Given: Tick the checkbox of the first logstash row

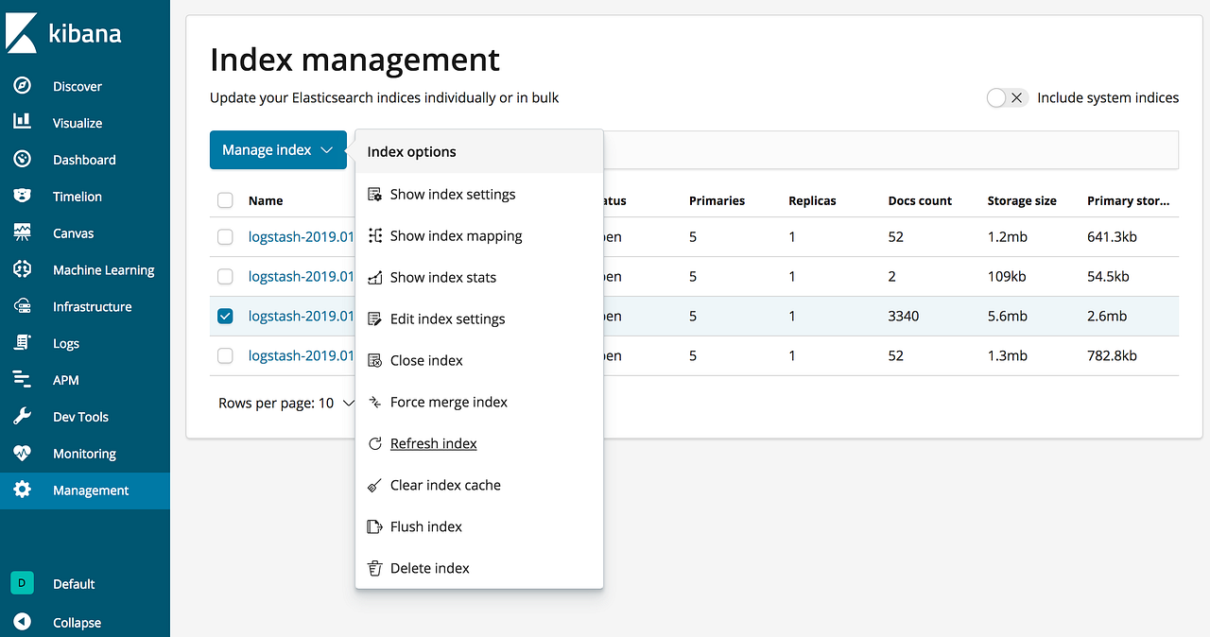Looking at the screenshot, I should (225, 237).
